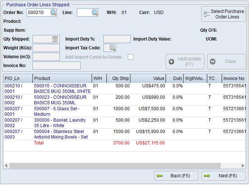Viewport: 249px width, 185px height.
Task: Click the Qty Shipped calculator icon
Action: (55, 39)
